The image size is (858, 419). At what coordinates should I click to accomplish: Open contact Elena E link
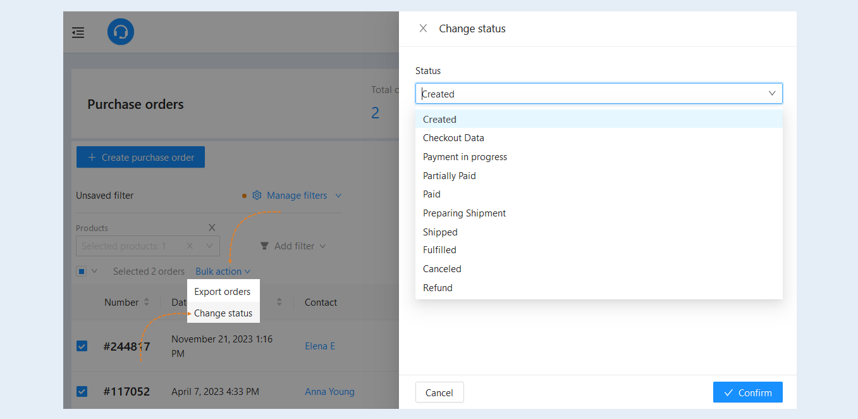[320, 346]
